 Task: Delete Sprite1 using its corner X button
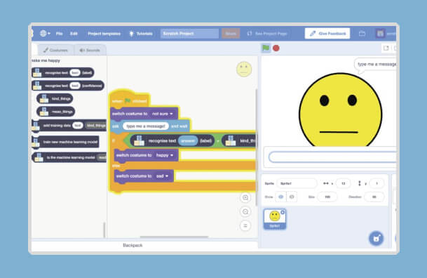pos(283,212)
